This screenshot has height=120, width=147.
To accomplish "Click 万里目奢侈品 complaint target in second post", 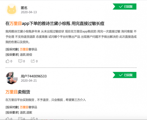I will coord(29,107).
